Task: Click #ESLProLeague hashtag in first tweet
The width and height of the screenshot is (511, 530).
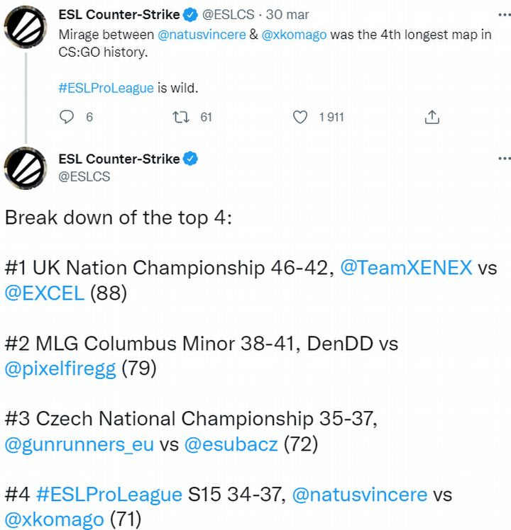Action: [106, 88]
